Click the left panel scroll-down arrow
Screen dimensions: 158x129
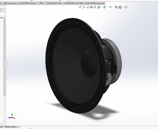click(4, 121)
